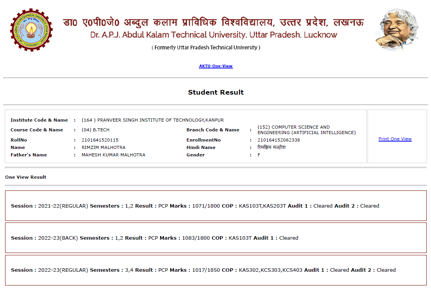Screen dimensions: 431x296
Task: Click the (04) B.TECH course value
Action: tap(96, 130)
